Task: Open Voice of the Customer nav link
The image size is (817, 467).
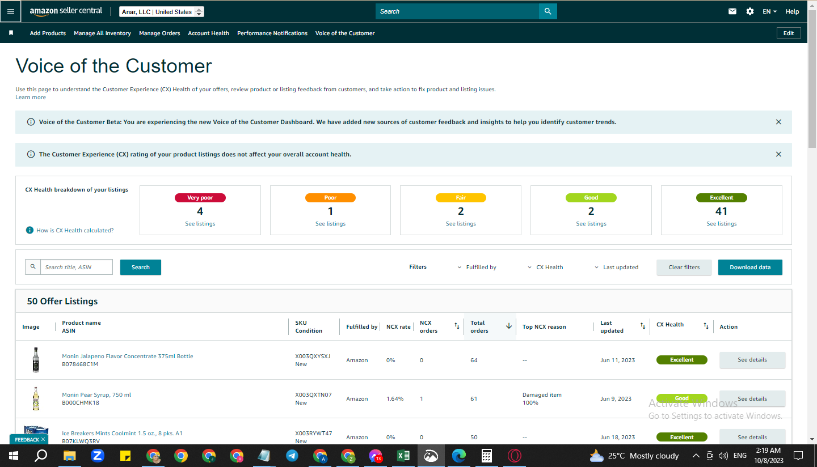Action: (x=345, y=33)
